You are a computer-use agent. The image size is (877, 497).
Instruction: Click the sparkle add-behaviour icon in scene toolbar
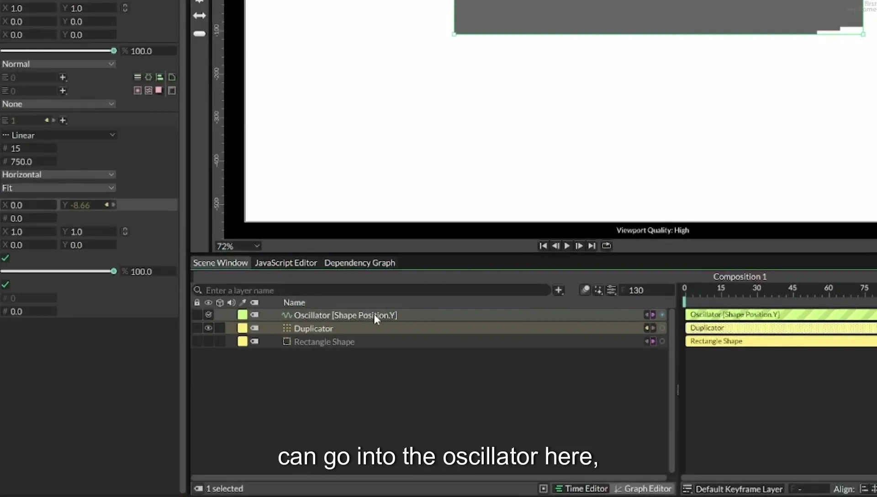598,290
